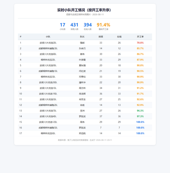Click captain name 谢伟
This screenshot has height=173, width=170.
coord(82,54)
